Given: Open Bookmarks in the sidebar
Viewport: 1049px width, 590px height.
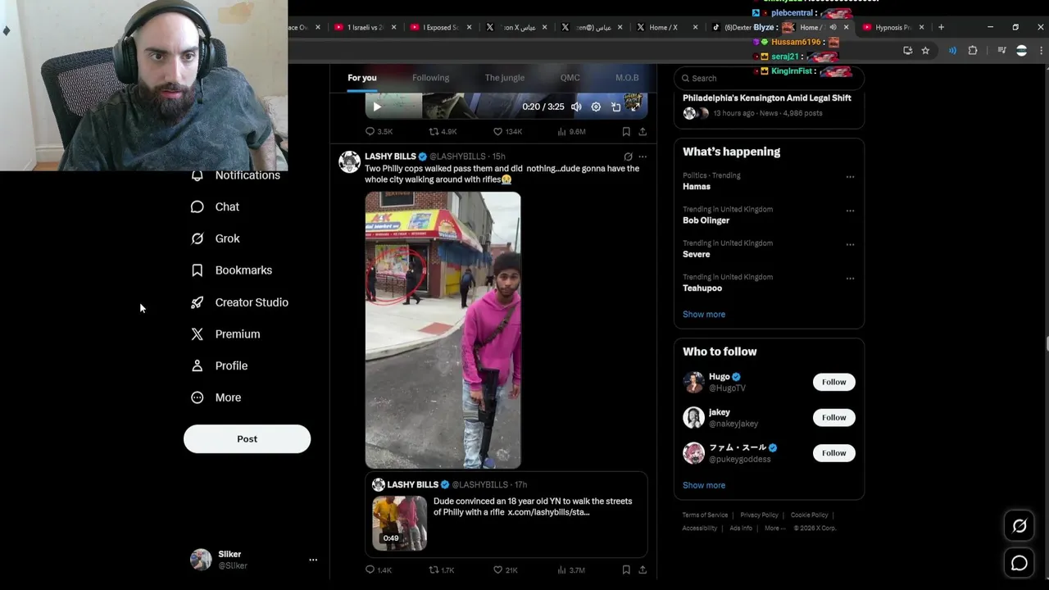Looking at the screenshot, I should pyautogui.click(x=231, y=270).
